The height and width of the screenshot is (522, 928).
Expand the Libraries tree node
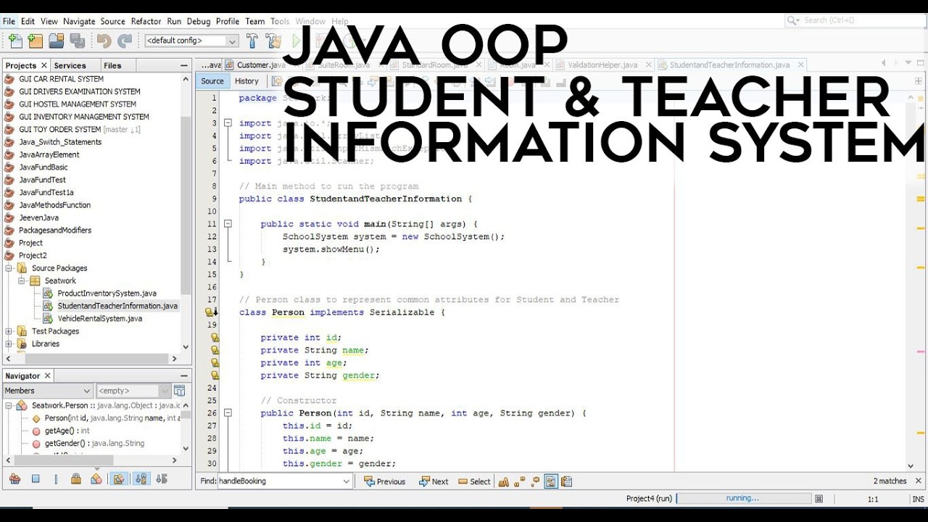pyautogui.click(x=9, y=344)
